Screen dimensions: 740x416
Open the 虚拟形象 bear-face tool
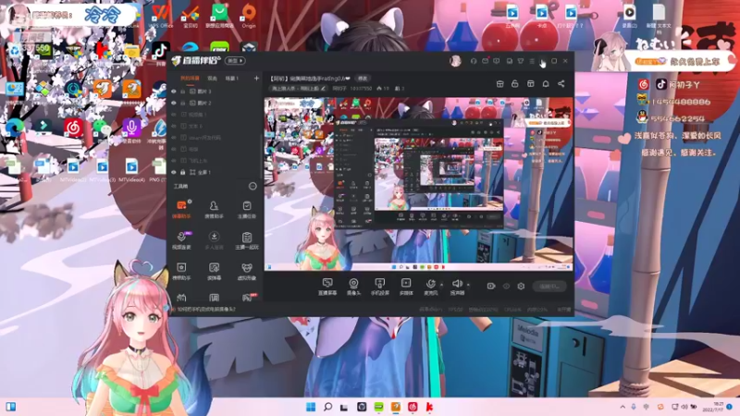click(x=247, y=271)
